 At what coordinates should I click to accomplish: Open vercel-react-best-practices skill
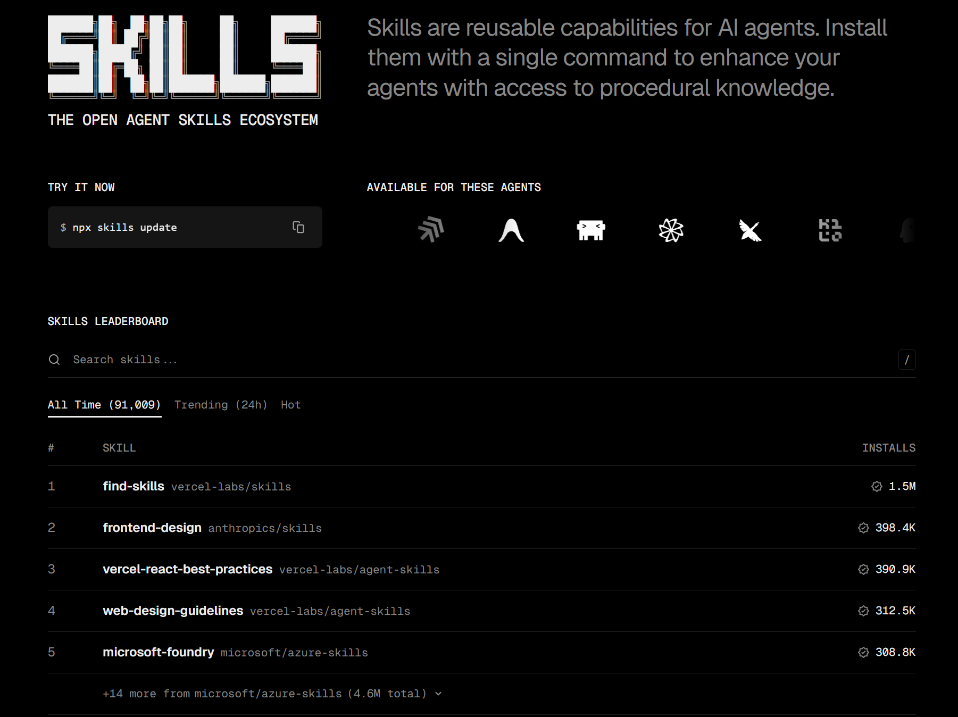tap(187, 569)
